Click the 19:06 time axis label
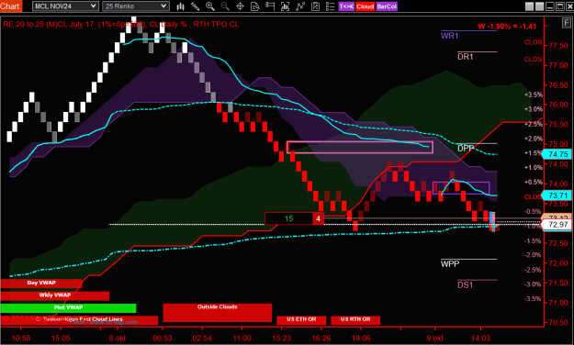574x345 pixels. coord(361,338)
